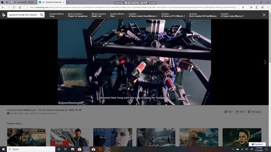The height and width of the screenshot is (152, 271).
Task: Click the Bing logo
Action: 4,15
